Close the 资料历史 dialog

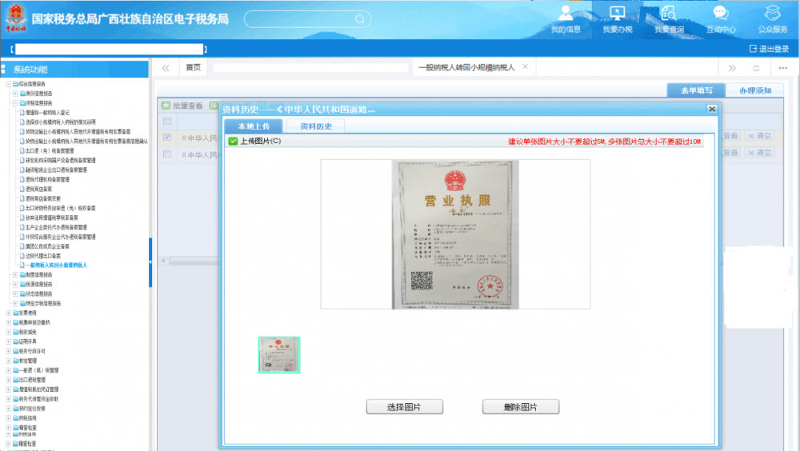point(711,109)
